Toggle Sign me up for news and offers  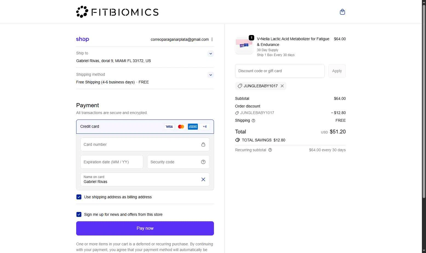(x=79, y=214)
